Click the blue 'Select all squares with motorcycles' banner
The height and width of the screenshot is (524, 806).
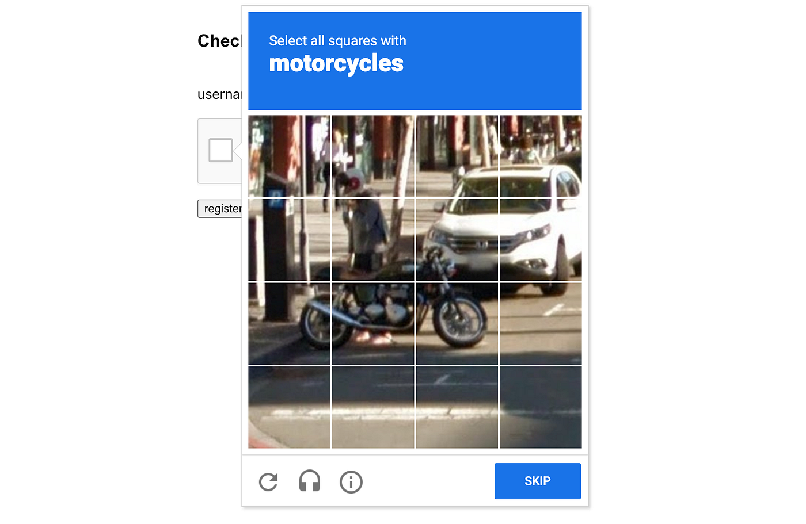pyautogui.click(x=415, y=61)
